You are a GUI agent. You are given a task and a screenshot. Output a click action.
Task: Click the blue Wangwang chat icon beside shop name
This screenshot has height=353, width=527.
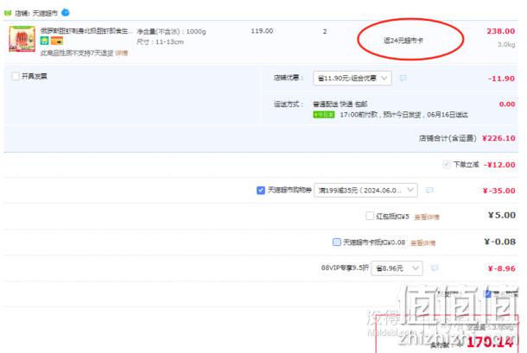click(x=66, y=13)
